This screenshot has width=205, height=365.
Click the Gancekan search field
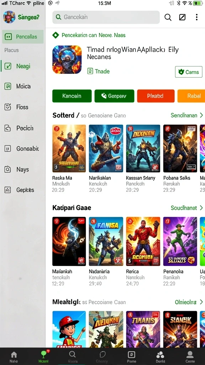(x=106, y=17)
